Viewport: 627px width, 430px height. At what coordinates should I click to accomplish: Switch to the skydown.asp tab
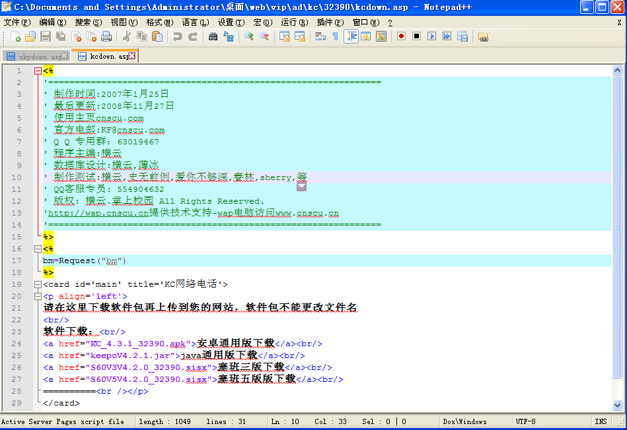[x=37, y=57]
